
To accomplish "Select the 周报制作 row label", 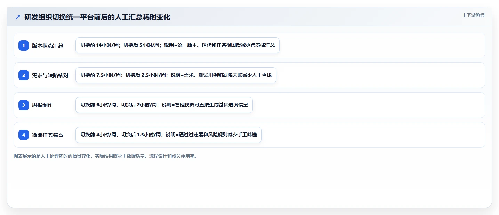I will point(42,105).
